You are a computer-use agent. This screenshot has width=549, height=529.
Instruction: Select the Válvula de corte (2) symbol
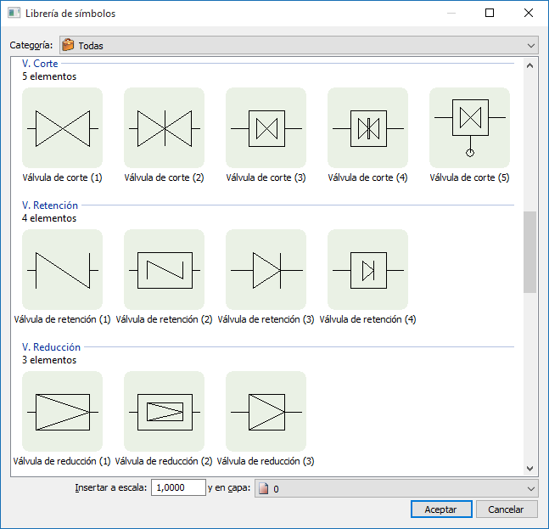click(165, 128)
